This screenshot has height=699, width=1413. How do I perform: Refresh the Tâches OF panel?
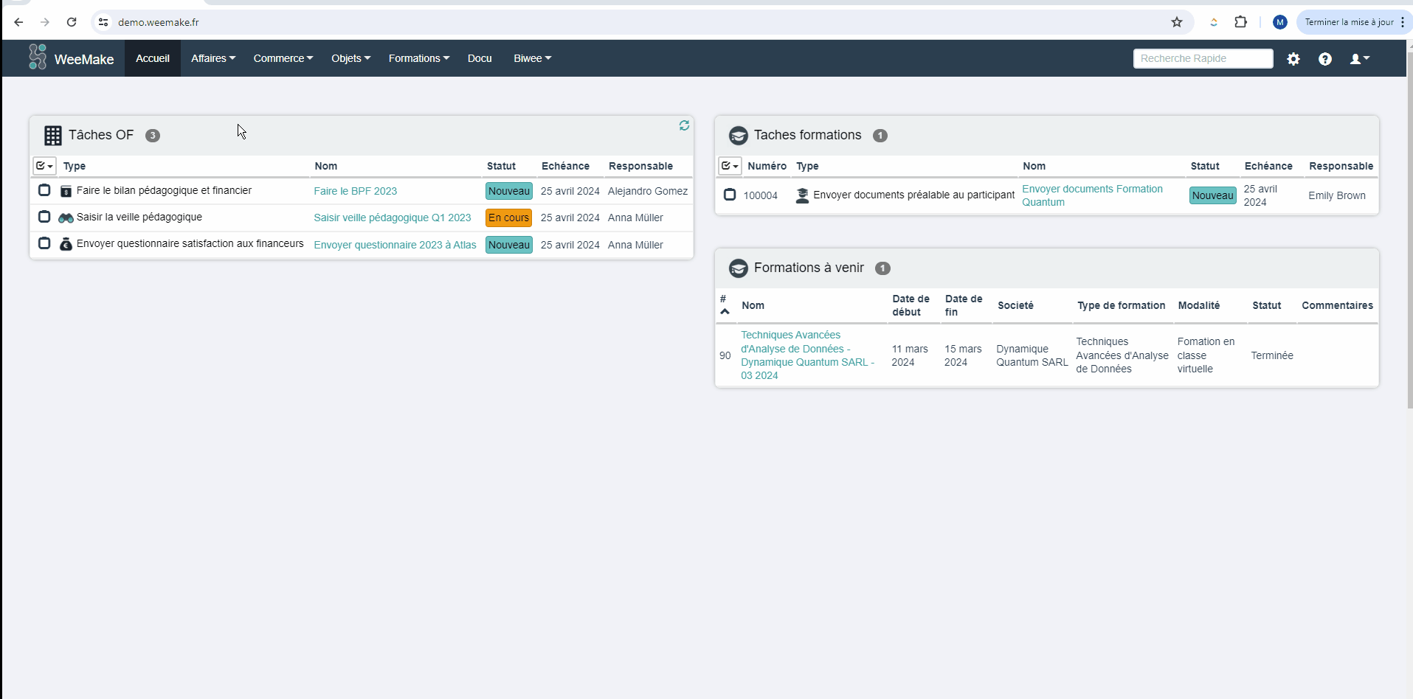(684, 125)
